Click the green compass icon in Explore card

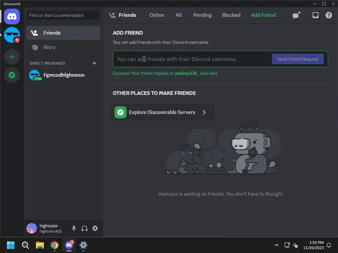120,112
